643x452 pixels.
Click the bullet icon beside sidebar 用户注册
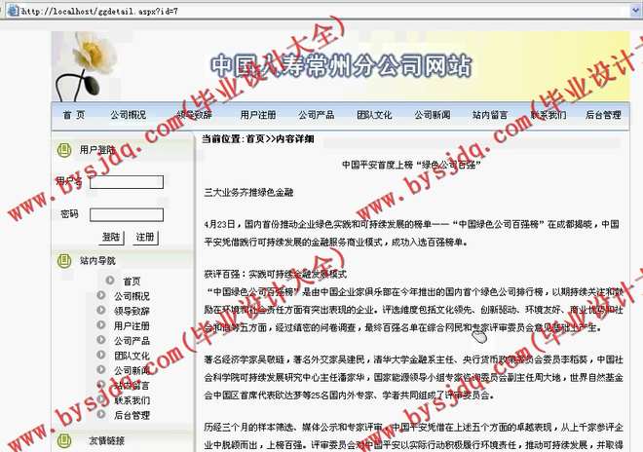click(101, 326)
